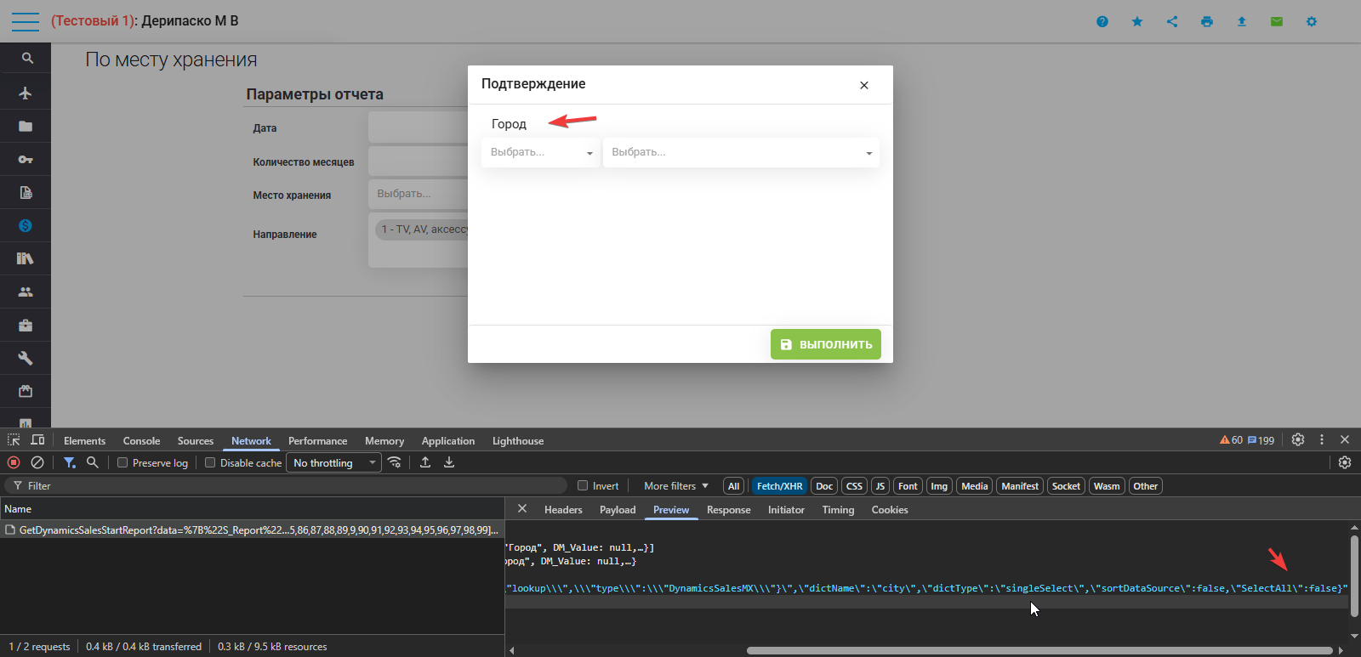Open the books library sidebar section

pos(26,258)
